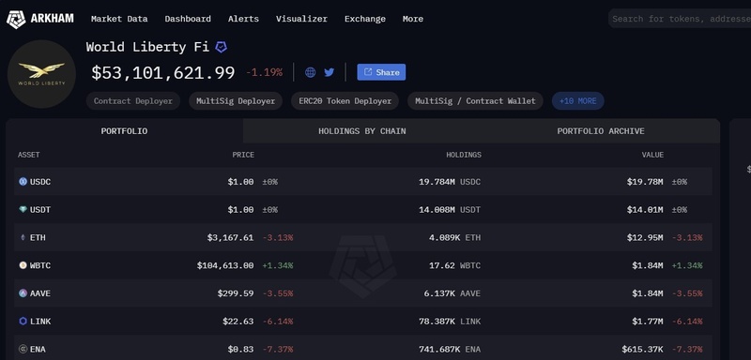Select the ETH asset icon

(x=23, y=237)
